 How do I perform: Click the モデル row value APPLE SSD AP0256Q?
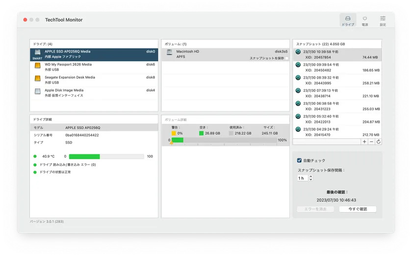tap(83, 128)
